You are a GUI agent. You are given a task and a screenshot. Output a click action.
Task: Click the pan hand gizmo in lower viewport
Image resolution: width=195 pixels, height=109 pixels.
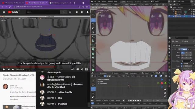coord(165,93)
